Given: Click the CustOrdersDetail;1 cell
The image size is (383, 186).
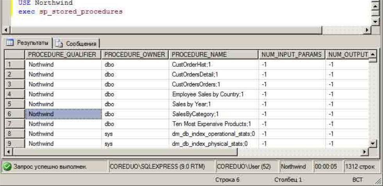Looking at the screenshot, I should pyautogui.click(x=214, y=75).
